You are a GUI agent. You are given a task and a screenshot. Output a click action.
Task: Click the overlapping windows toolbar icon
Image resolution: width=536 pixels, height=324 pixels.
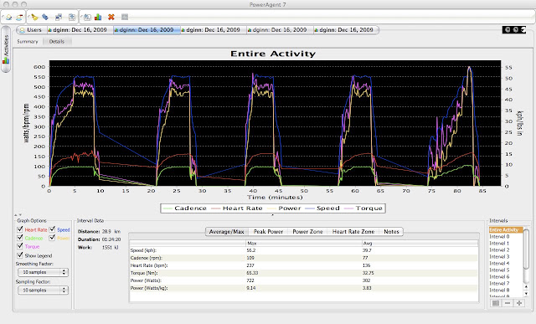click(x=59, y=17)
